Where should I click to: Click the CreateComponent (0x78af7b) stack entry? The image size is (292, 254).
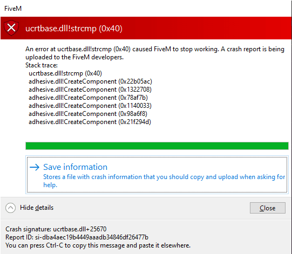[88, 98]
